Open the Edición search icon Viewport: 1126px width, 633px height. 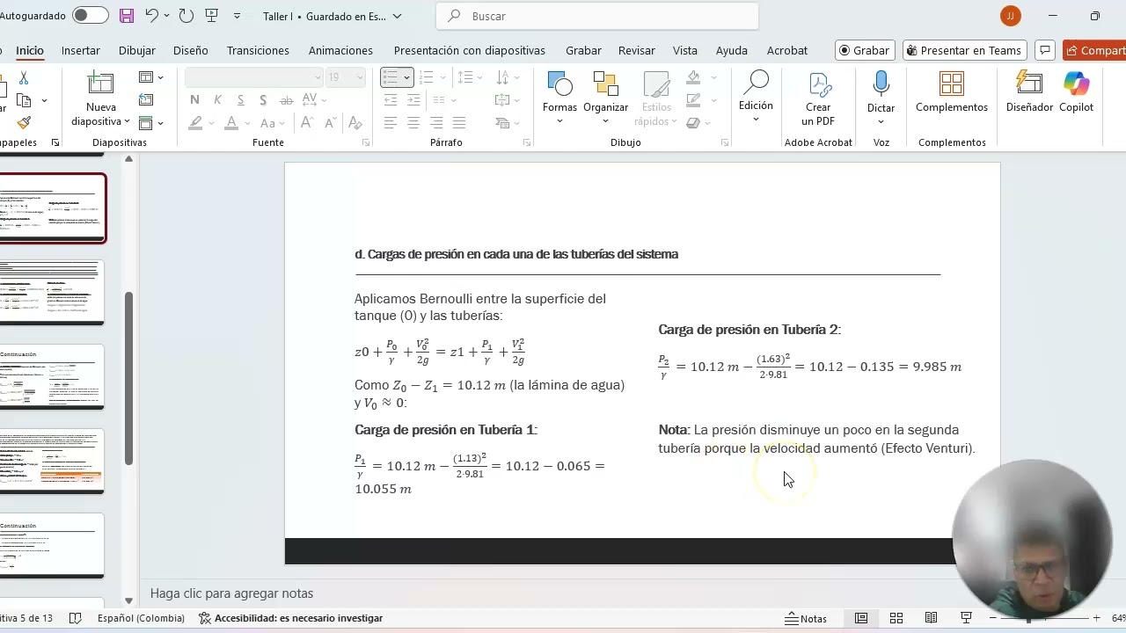756,83
